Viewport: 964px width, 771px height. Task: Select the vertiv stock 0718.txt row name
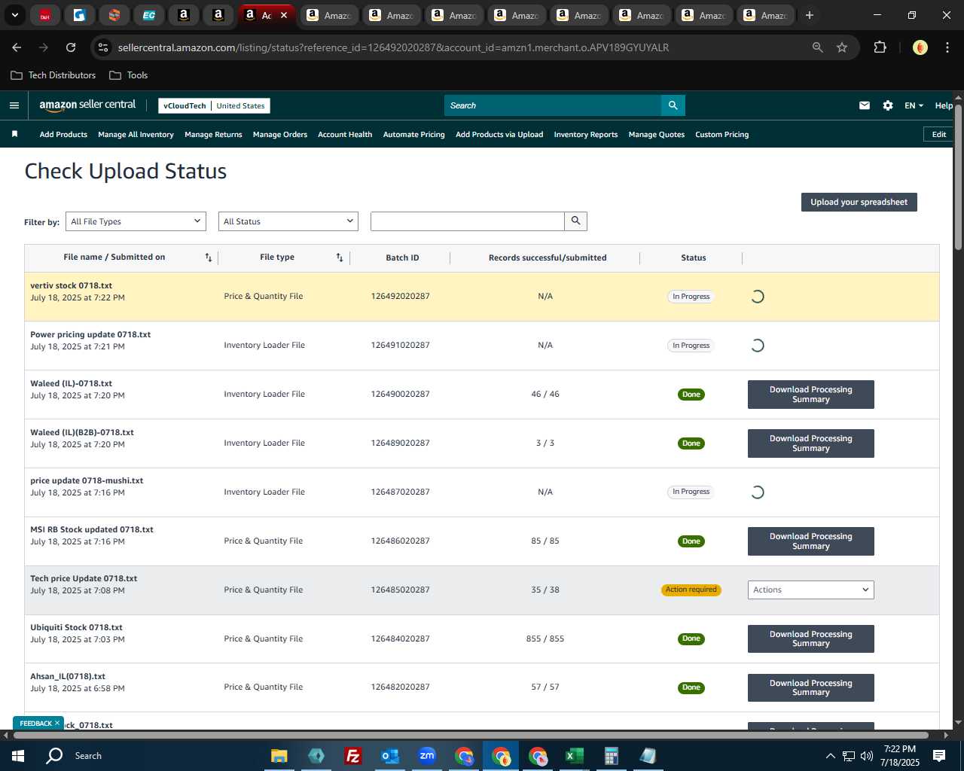pyautogui.click(x=72, y=285)
